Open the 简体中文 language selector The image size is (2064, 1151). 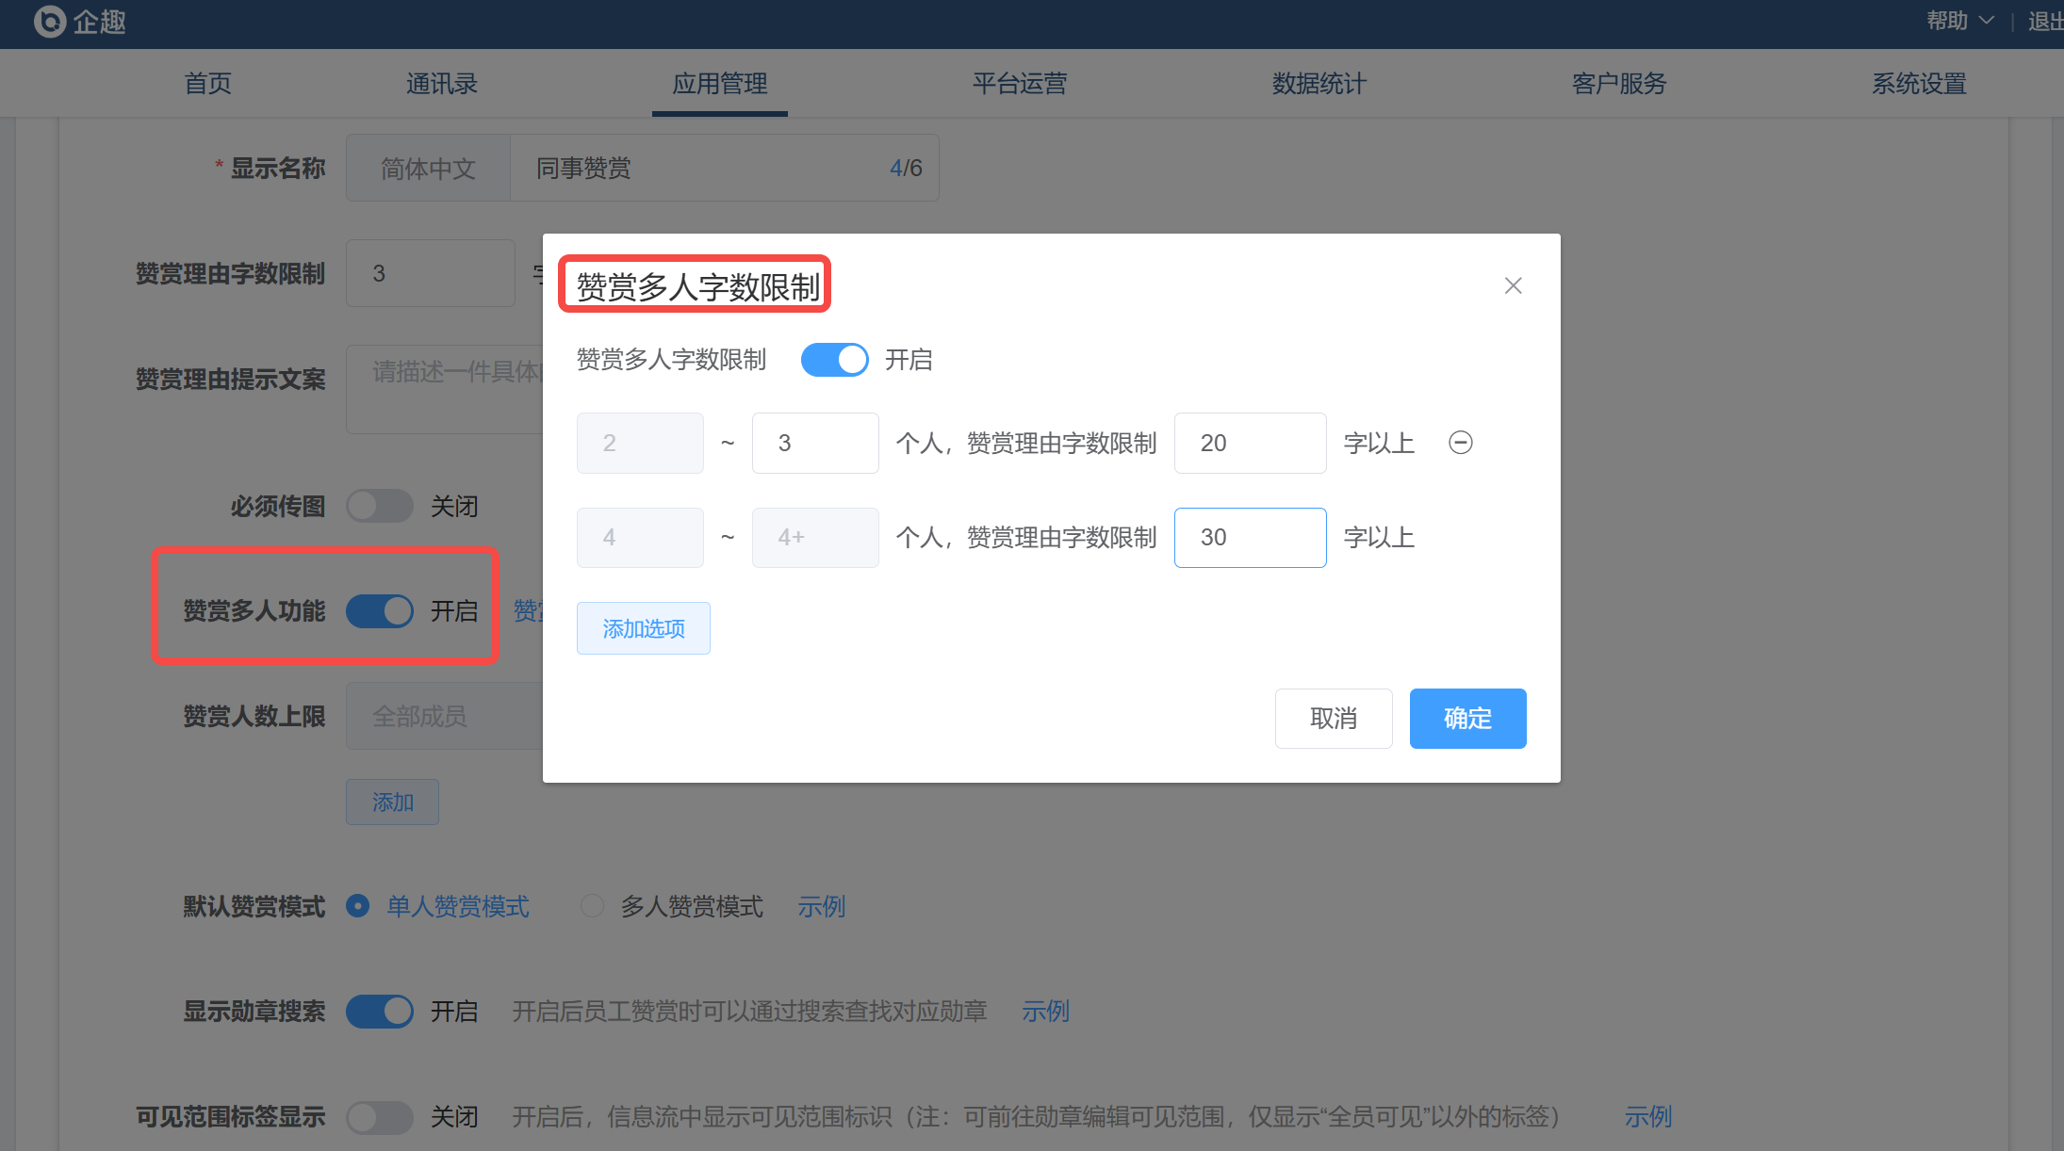428,169
